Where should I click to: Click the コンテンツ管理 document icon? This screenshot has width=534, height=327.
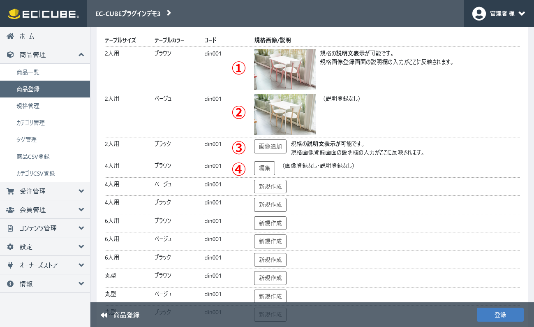pyautogui.click(x=10, y=228)
